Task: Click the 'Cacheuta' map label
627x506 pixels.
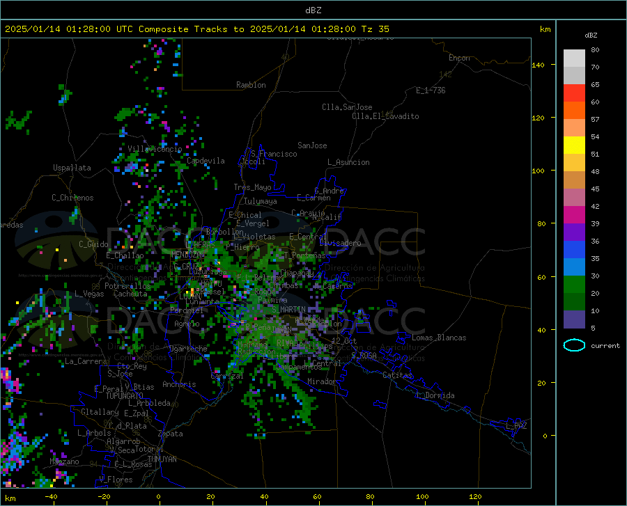Action: pyautogui.click(x=130, y=294)
